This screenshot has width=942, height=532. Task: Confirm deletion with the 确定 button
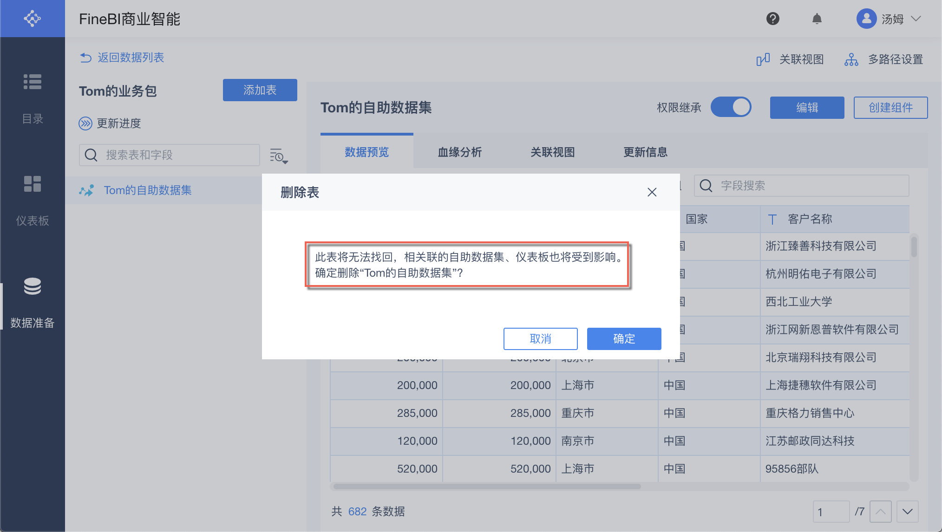tap(624, 338)
